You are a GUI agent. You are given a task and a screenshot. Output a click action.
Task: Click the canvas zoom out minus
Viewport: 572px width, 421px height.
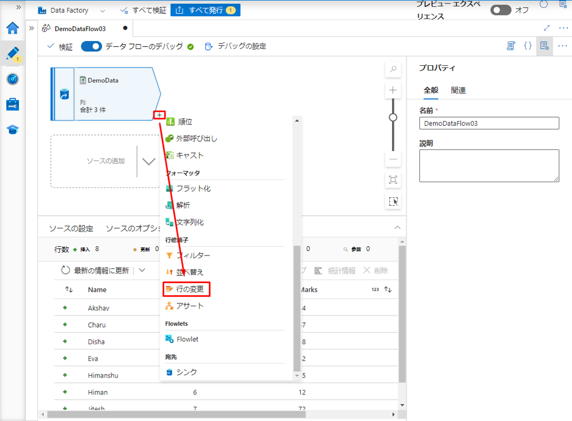(x=393, y=159)
